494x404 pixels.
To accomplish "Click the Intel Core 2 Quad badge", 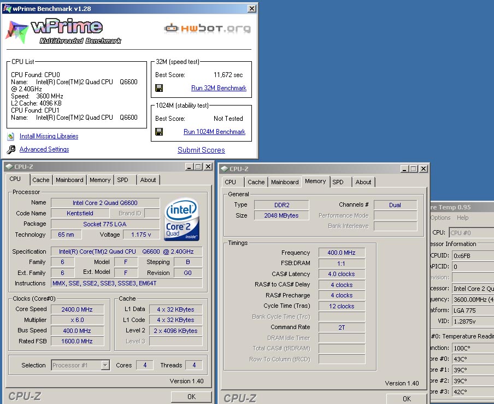I will click(181, 219).
